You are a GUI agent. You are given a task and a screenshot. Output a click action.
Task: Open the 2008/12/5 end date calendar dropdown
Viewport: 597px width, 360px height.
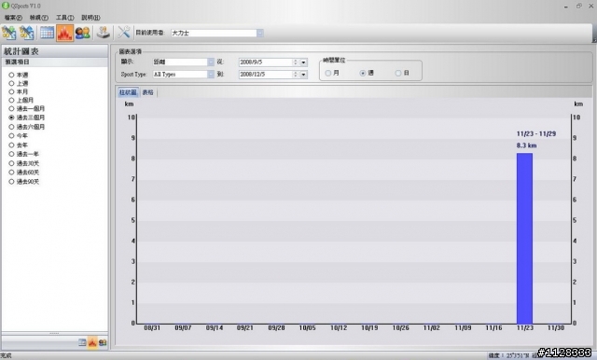click(303, 75)
